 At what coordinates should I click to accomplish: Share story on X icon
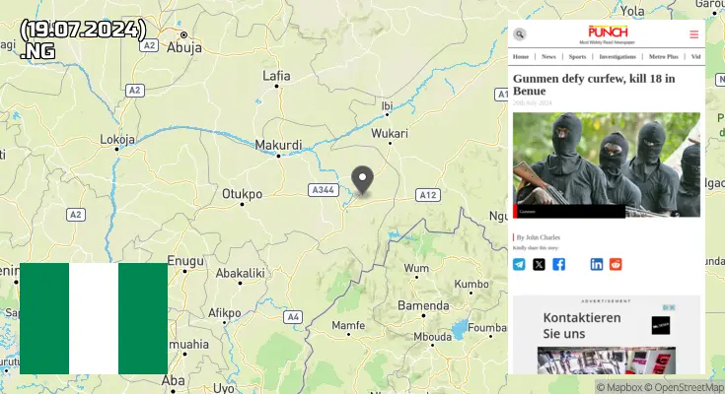click(539, 264)
